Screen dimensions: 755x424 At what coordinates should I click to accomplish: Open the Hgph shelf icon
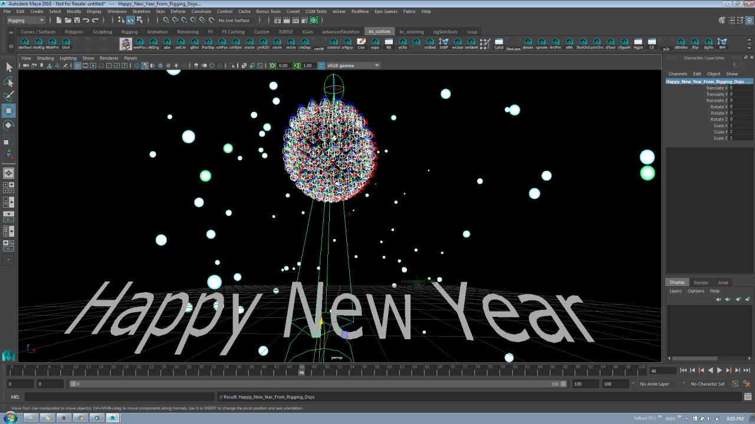[638, 43]
